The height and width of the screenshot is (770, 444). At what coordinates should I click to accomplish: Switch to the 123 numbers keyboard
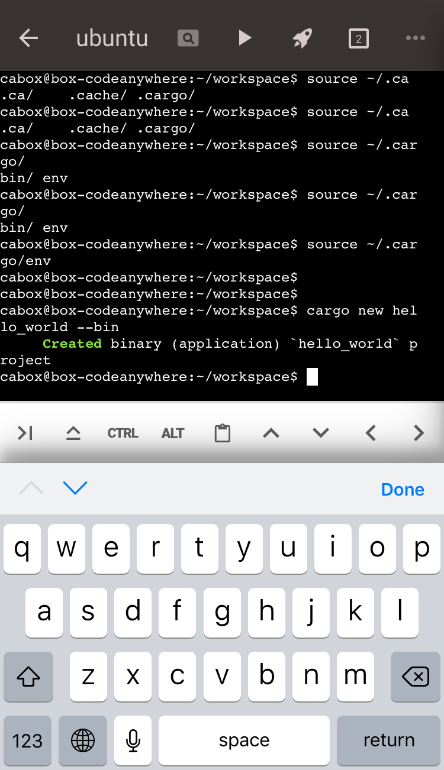point(28,740)
